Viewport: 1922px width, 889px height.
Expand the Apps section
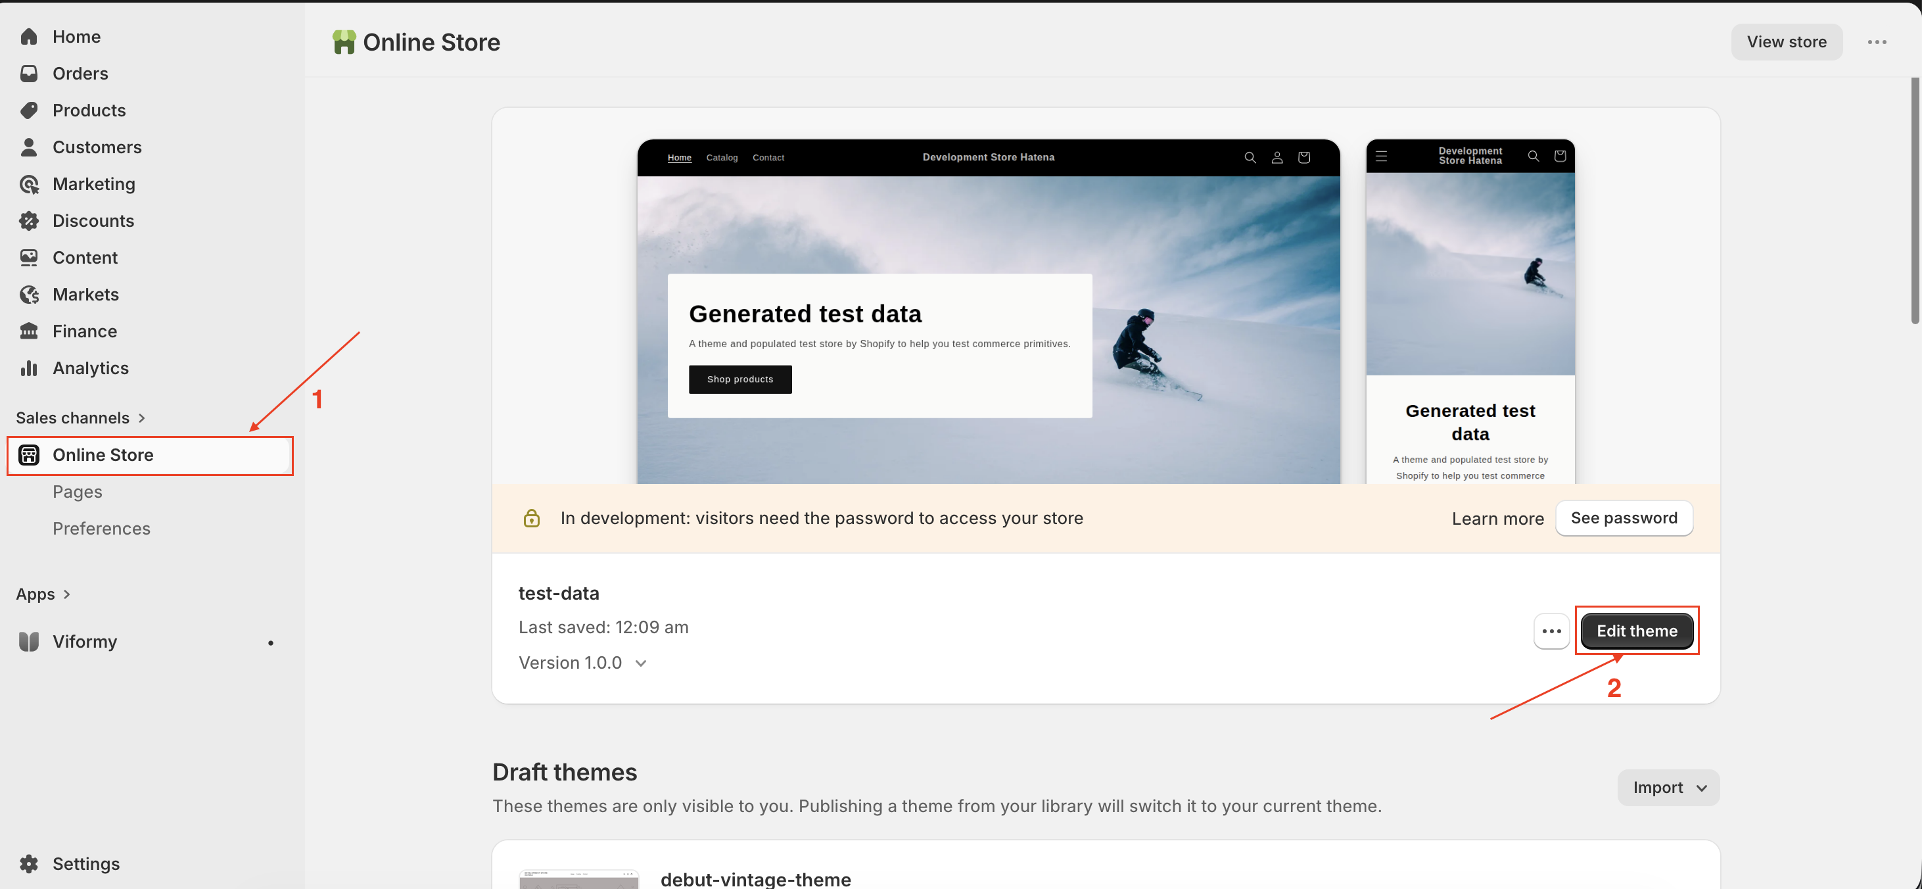[43, 594]
